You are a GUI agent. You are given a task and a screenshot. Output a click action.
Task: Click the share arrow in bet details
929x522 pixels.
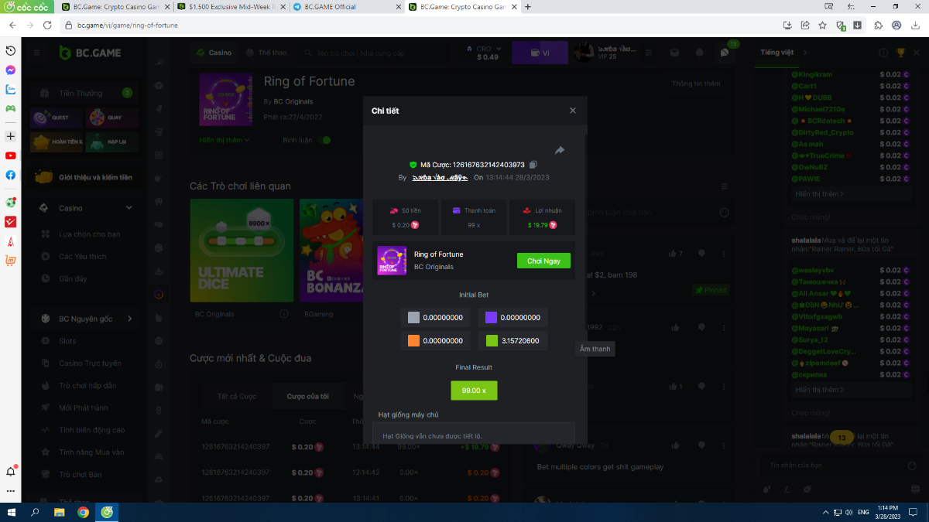(560, 151)
